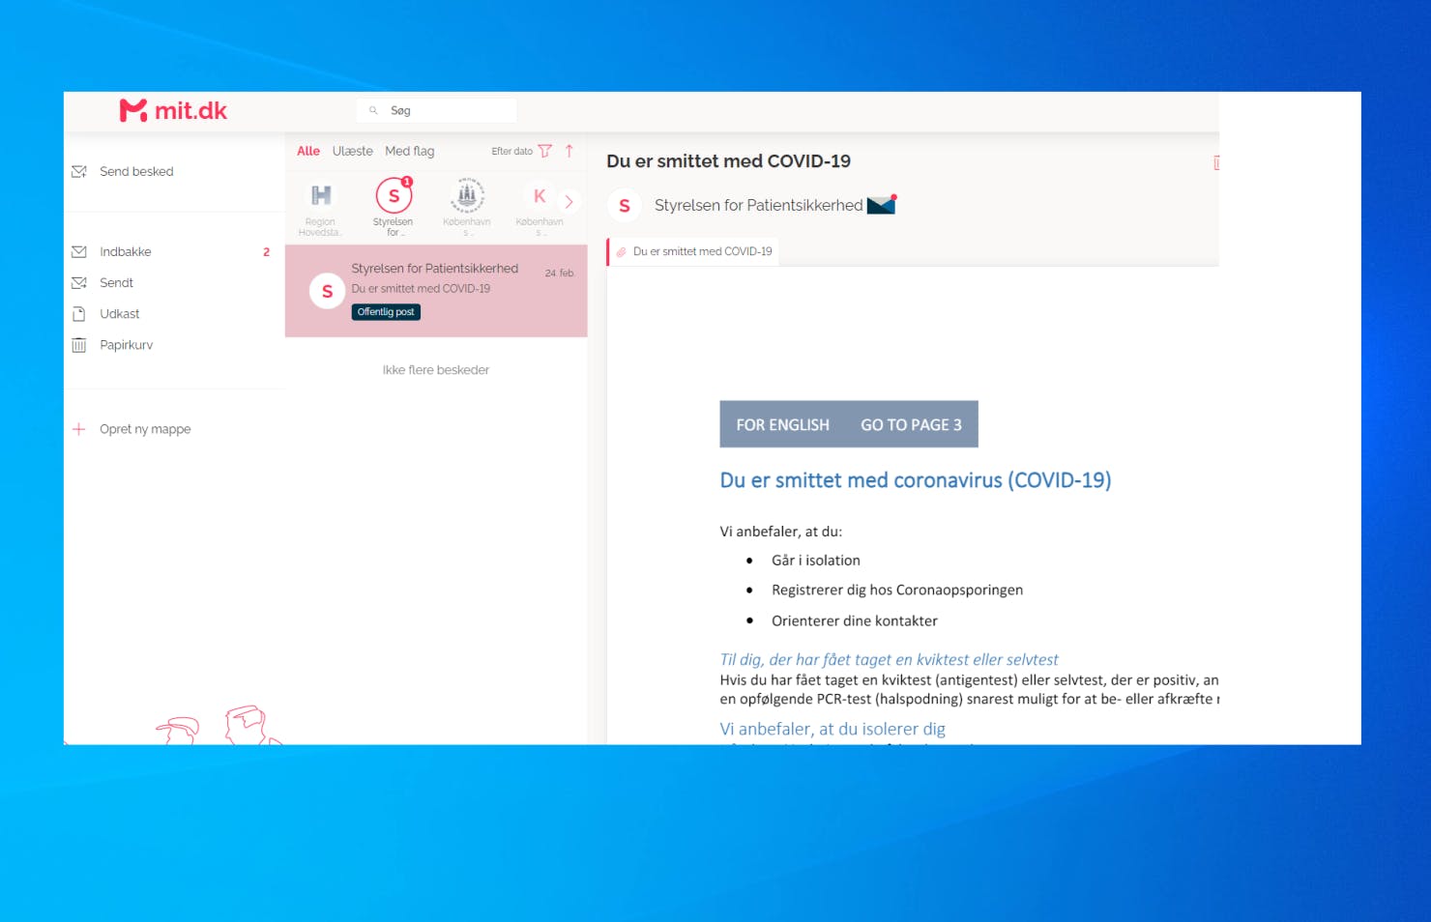Switch to the Ulæste tab

tap(352, 151)
